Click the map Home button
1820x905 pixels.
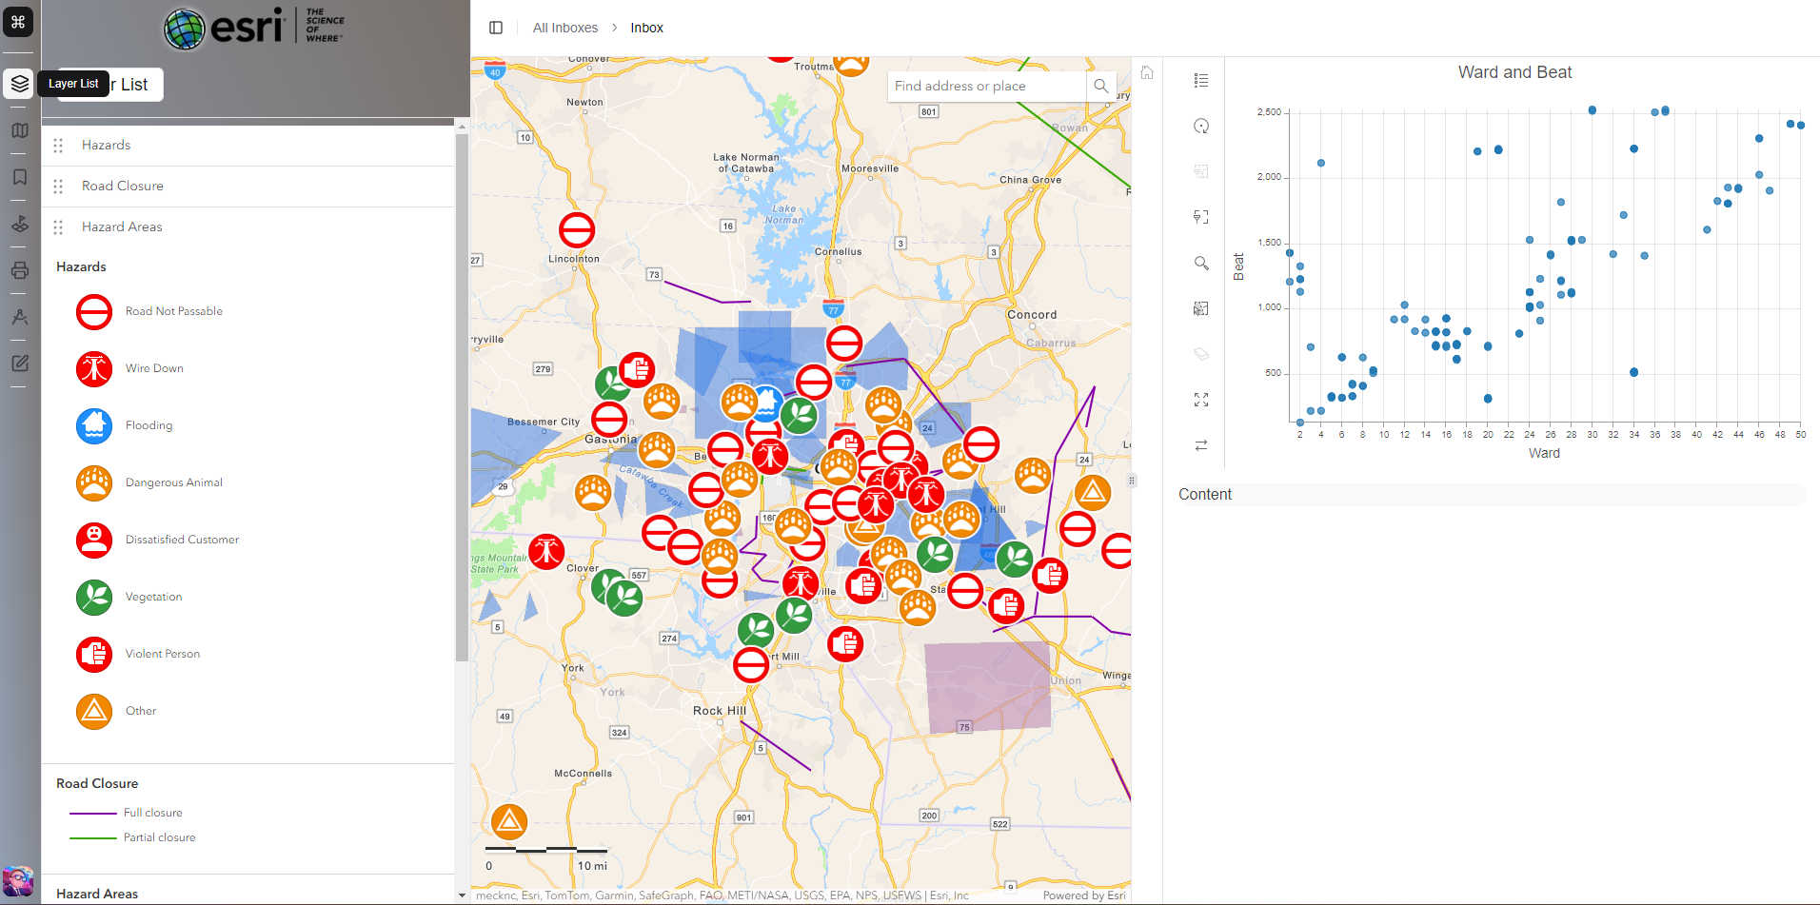pos(1147,72)
